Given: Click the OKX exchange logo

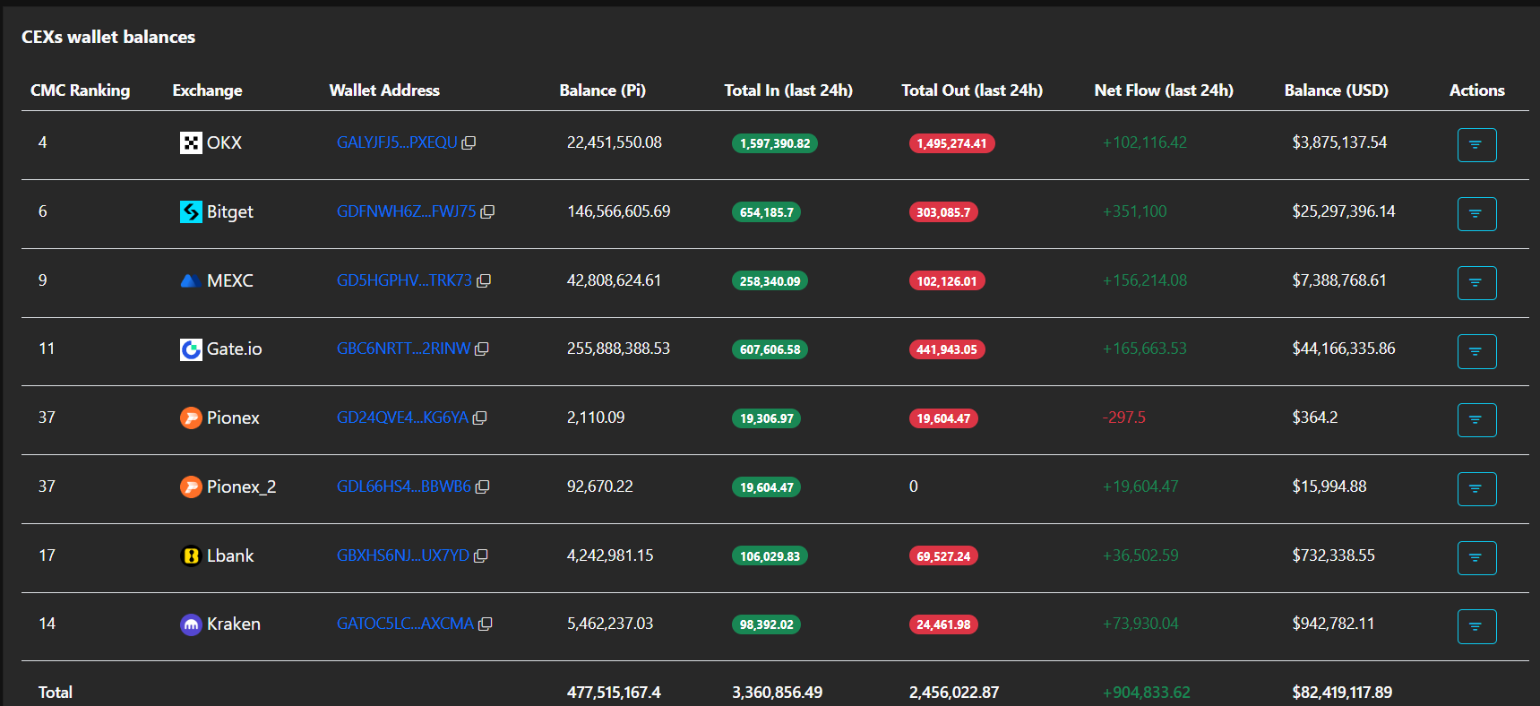Looking at the screenshot, I should coord(191,142).
